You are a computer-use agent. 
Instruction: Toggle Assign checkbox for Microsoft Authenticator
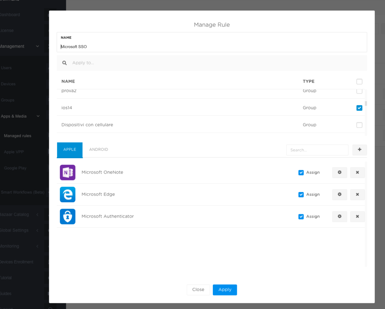click(x=301, y=217)
